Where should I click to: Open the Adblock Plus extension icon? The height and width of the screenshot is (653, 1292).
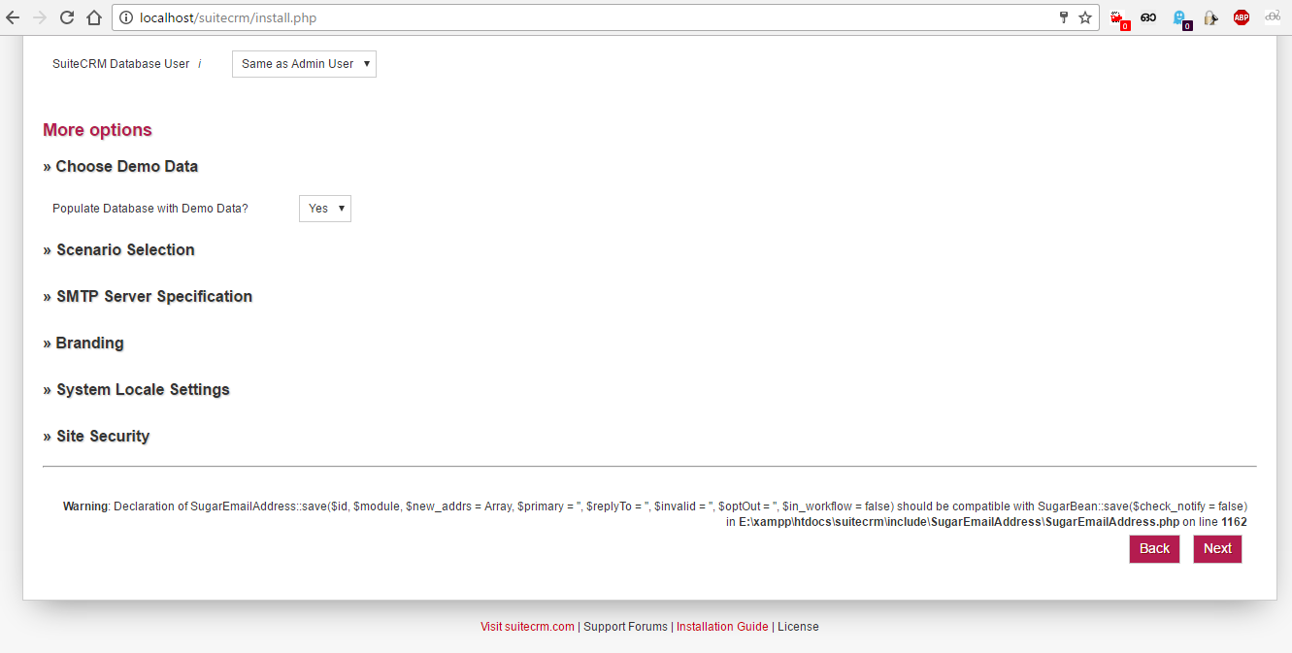click(1242, 17)
